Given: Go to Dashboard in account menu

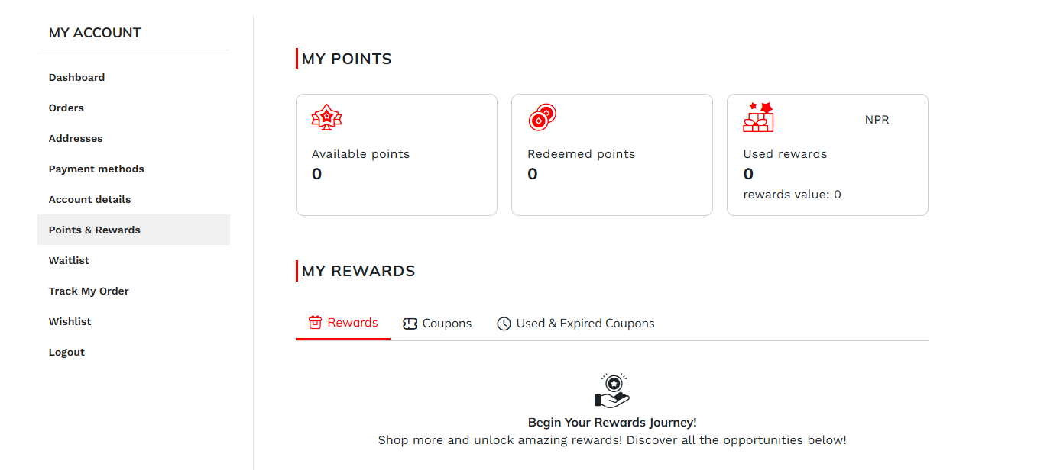Looking at the screenshot, I should 76,77.
